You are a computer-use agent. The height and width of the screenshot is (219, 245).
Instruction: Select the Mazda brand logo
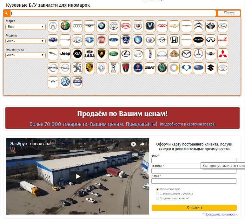click(x=186, y=54)
